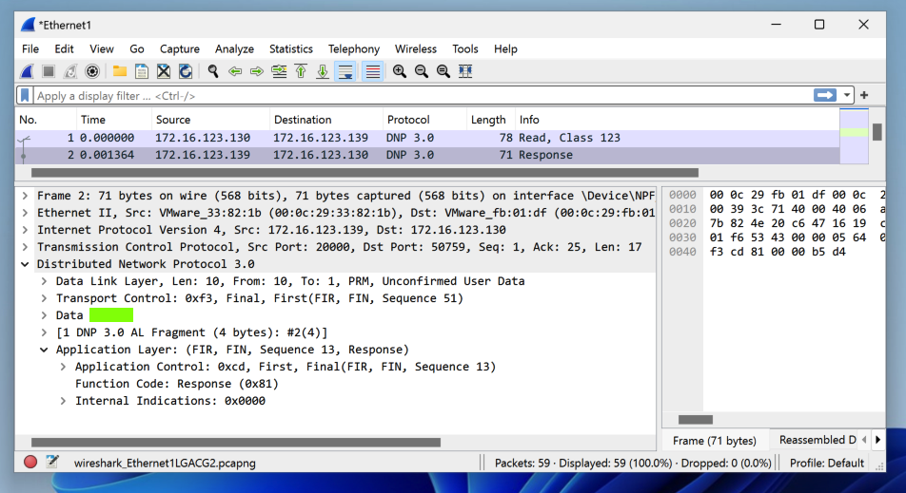Zoom in main window text

(x=400, y=71)
